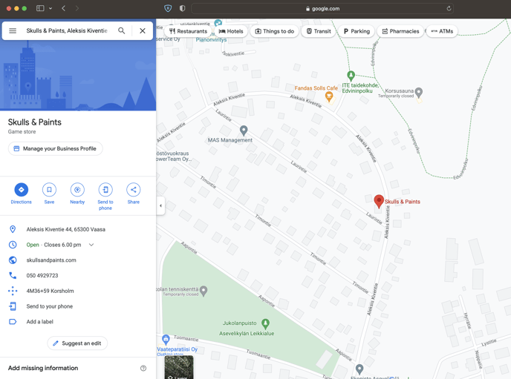Collapse the side panel arrow

pos(160,205)
